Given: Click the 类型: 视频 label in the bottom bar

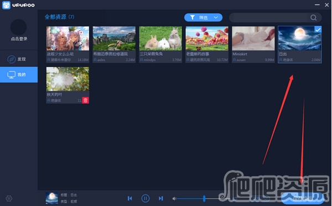Looking at the screenshot, I should (x=69, y=202).
